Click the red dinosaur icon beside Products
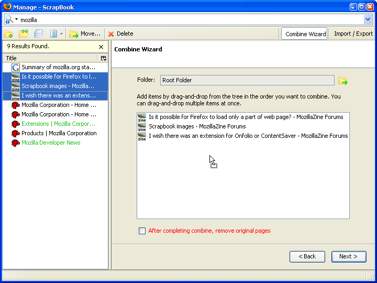This screenshot has width=377, height=283. (16, 133)
